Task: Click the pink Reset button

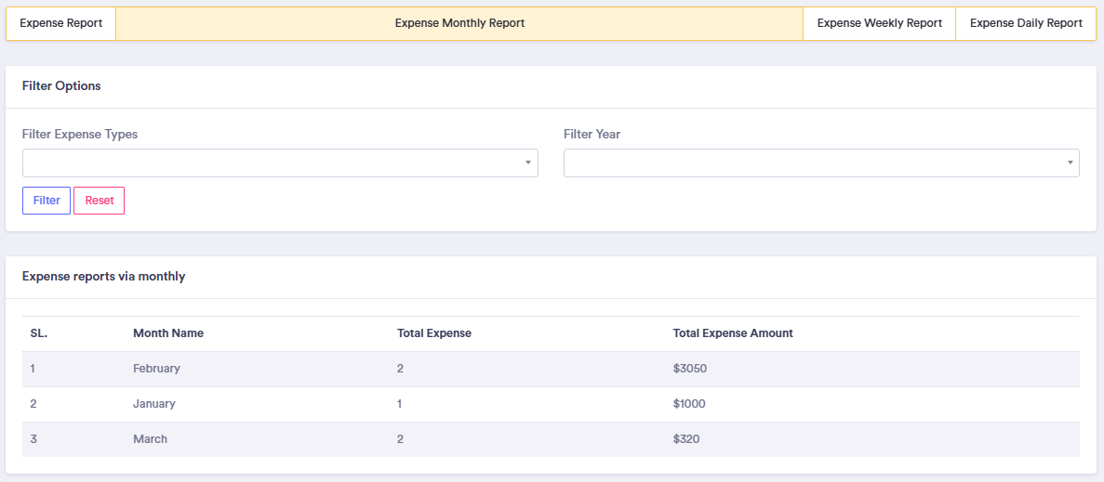Action: pyautogui.click(x=99, y=201)
